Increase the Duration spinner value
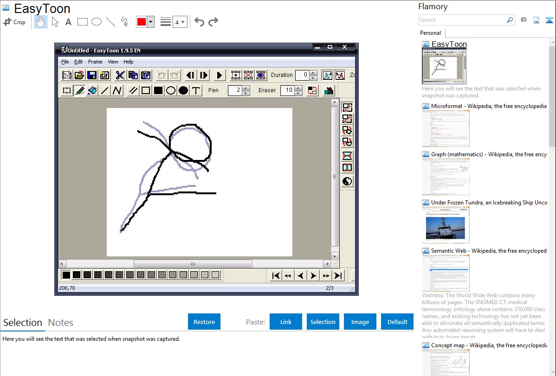 click(x=313, y=73)
